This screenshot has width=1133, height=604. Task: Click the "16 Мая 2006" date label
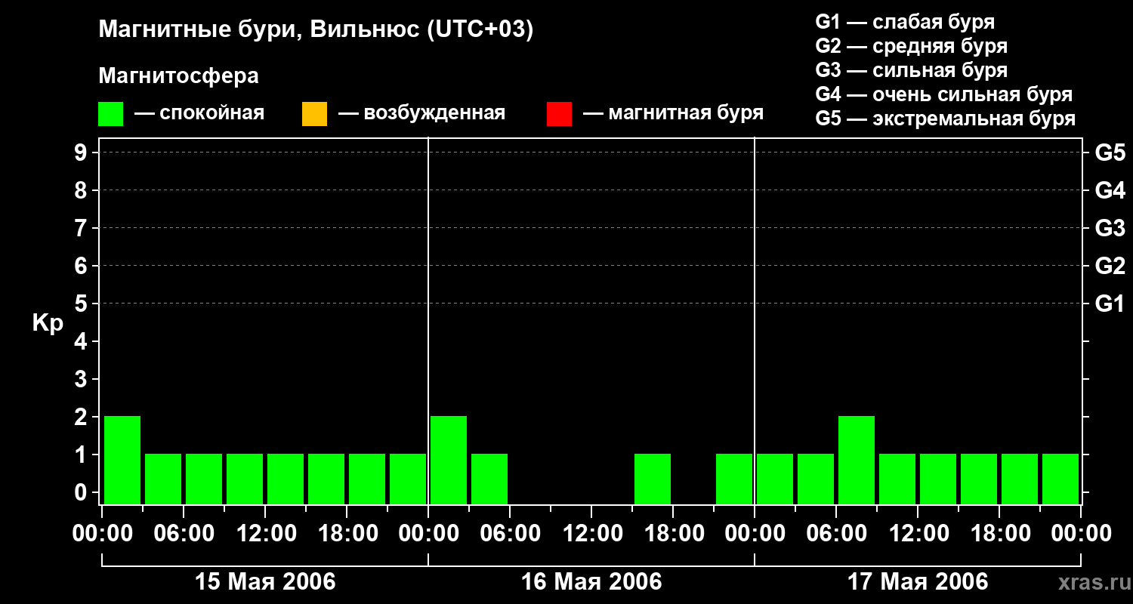591,581
